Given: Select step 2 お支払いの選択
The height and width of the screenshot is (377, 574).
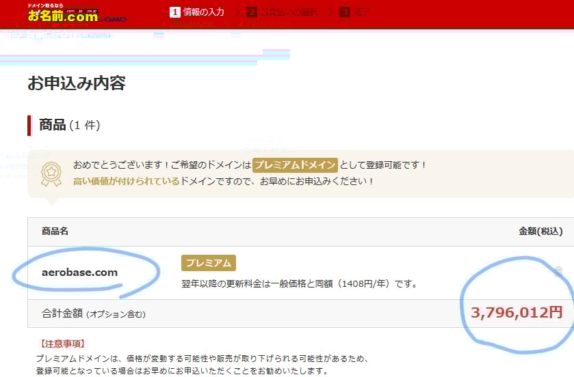Looking at the screenshot, I should tap(281, 12).
